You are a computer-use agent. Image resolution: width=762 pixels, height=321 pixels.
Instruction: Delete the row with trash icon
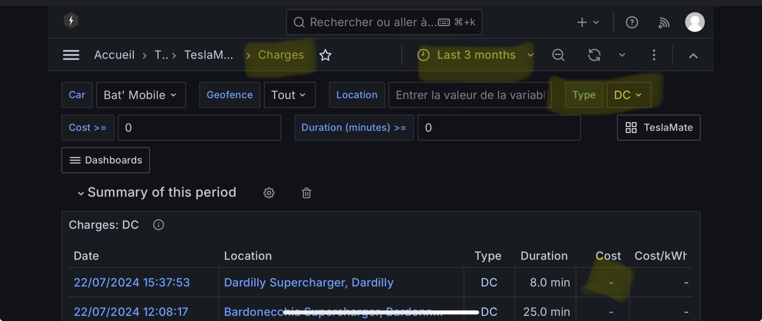[x=307, y=193]
